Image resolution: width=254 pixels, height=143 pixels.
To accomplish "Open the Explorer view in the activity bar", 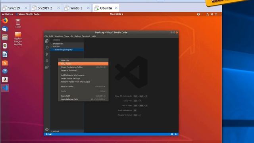I will pyautogui.click(x=47, y=41).
